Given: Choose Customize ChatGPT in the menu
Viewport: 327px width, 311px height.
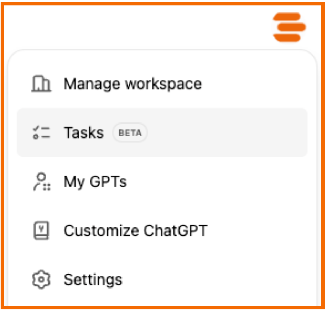Looking at the screenshot, I should (x=135, y=231).
